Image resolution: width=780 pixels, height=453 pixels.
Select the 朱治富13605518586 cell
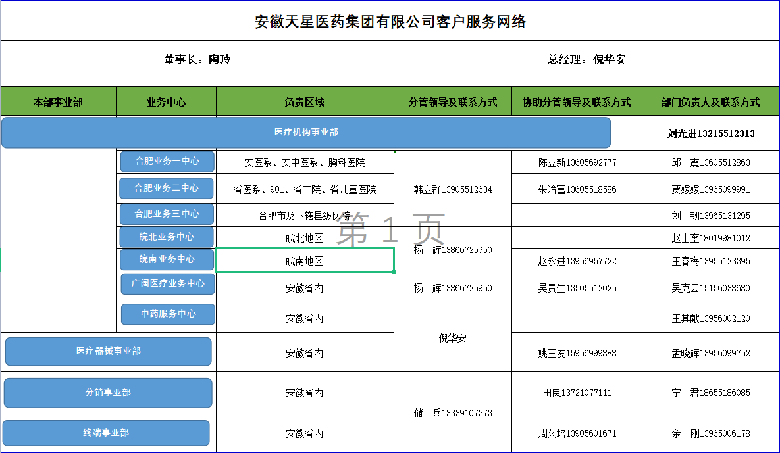point(577,189)
